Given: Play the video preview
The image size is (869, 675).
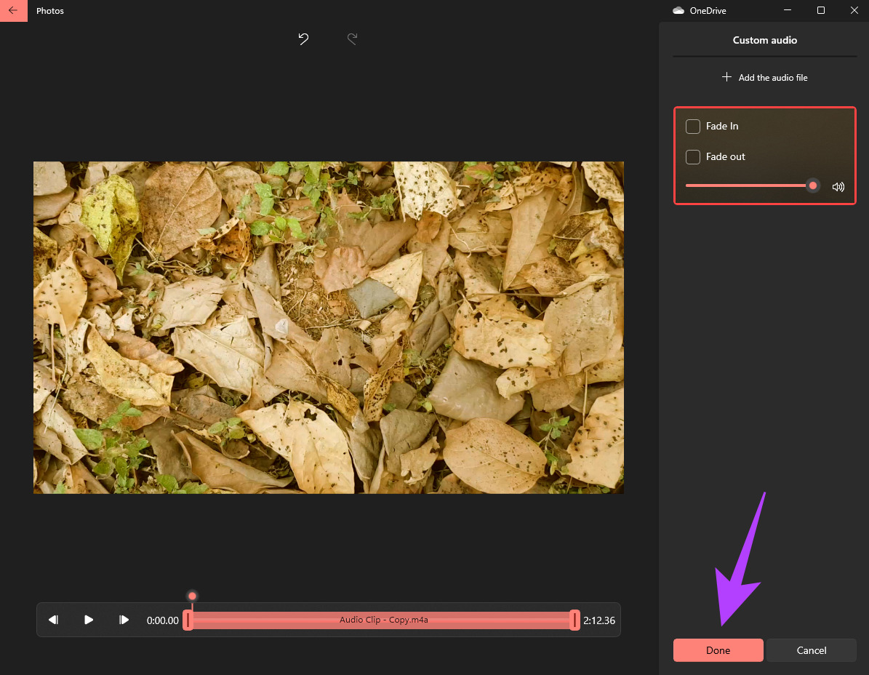Looking at the screenshot, I should click(89, 620).
